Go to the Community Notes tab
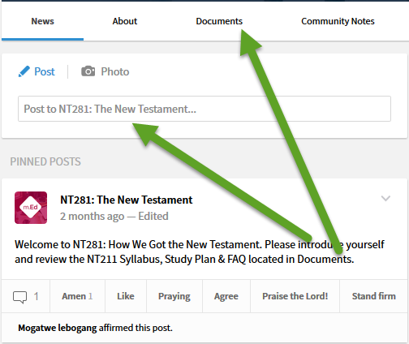Screen dimensions: 409x344 point(338,21)
